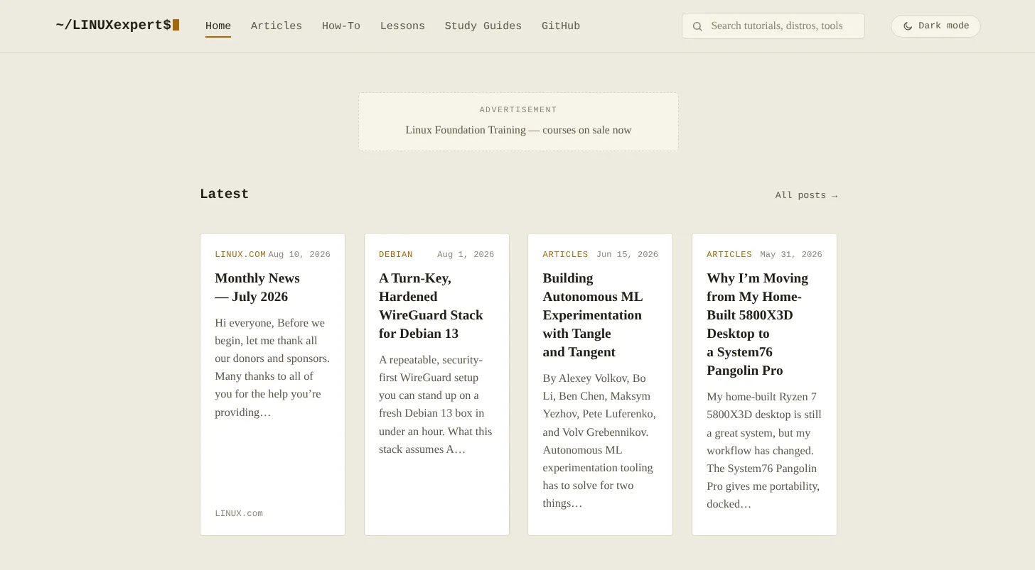This screenshot has width=1035, height=570.
Task: Click the Latest section heading
Action: [224, 194]
